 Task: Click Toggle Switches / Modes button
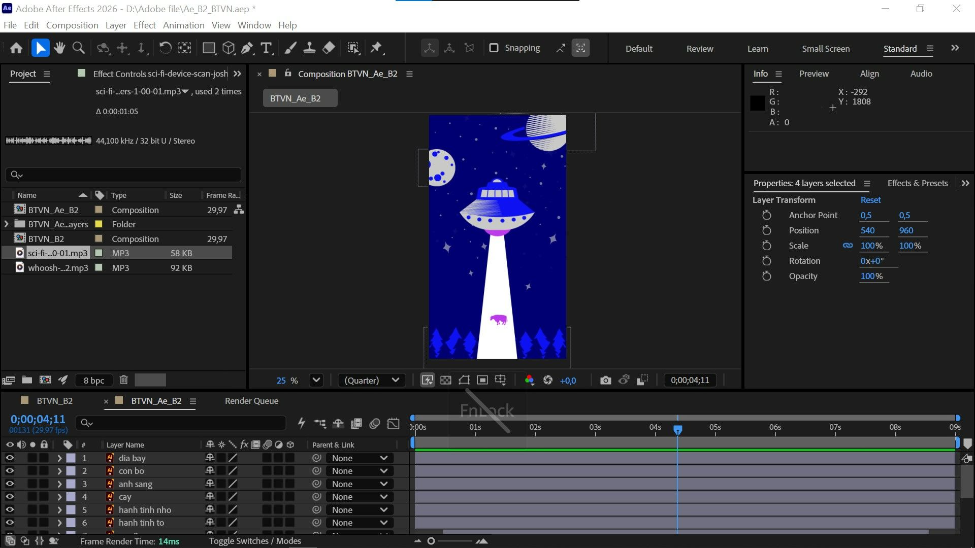(x=255, y=541)
